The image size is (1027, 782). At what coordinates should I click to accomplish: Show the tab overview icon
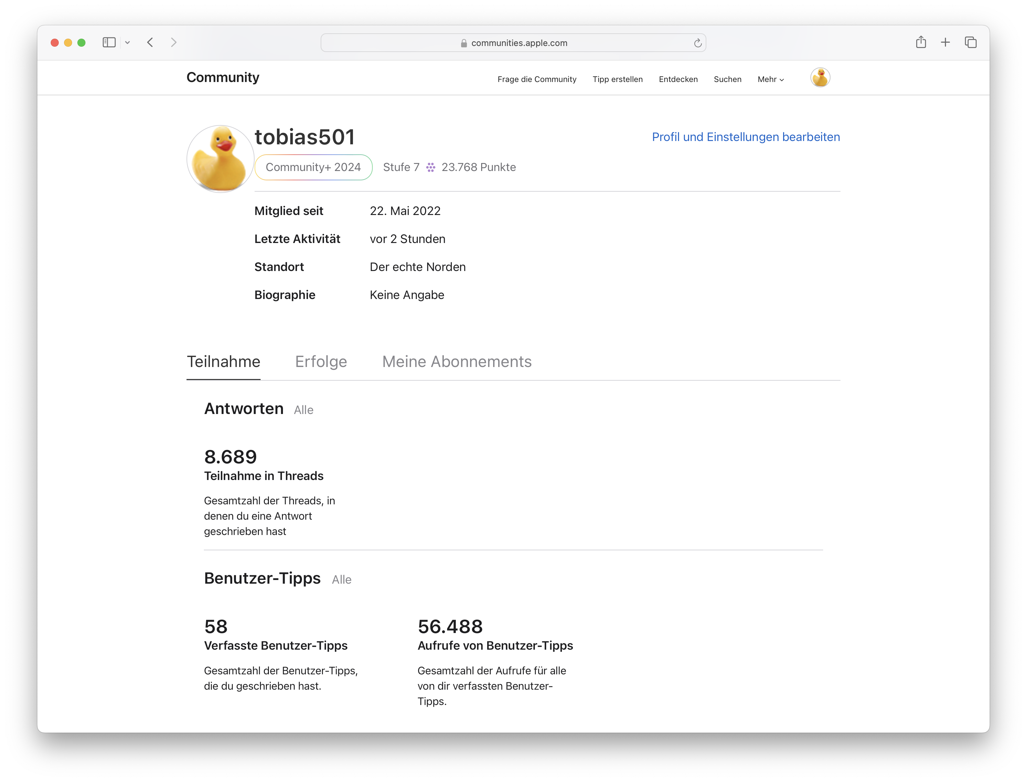click(x=971, y=42)
